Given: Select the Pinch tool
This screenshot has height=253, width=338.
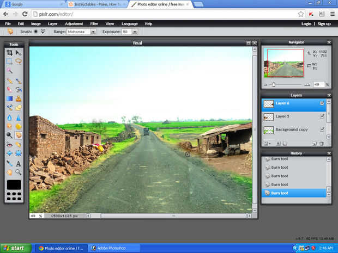Looking at the screenshot, I should tap(19, 153).
